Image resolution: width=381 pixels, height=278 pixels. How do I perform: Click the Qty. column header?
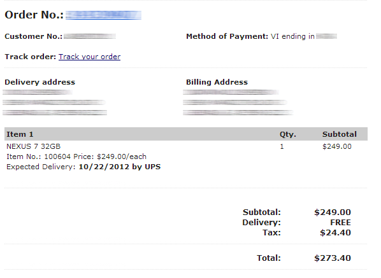pos(288,134)
